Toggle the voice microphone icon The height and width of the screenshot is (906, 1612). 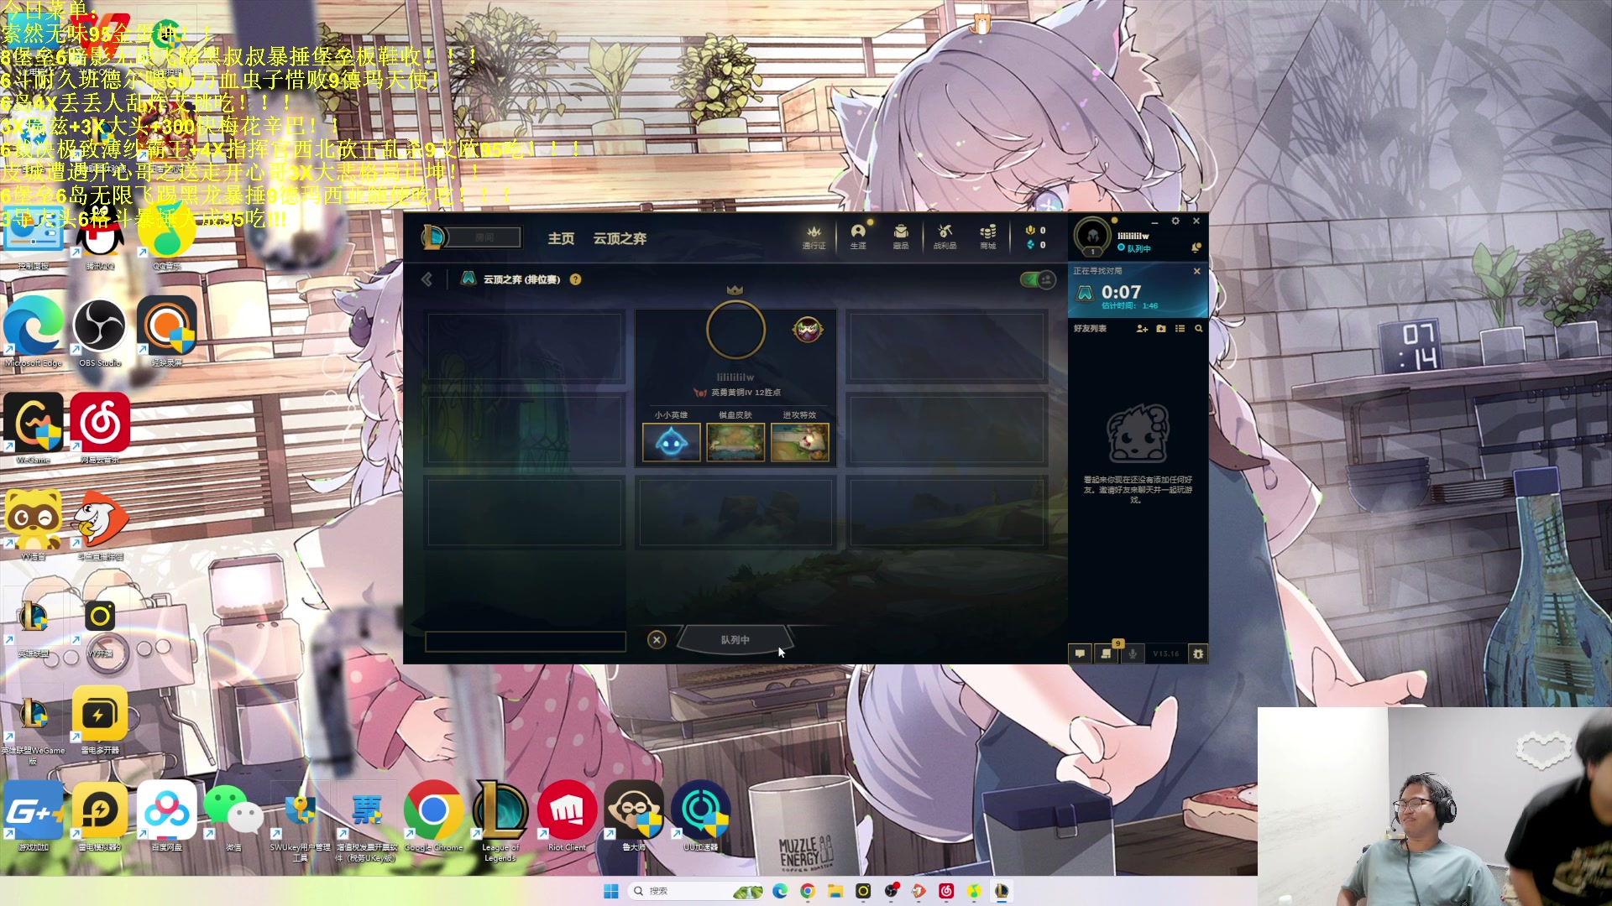click(x=1133, y=653)
